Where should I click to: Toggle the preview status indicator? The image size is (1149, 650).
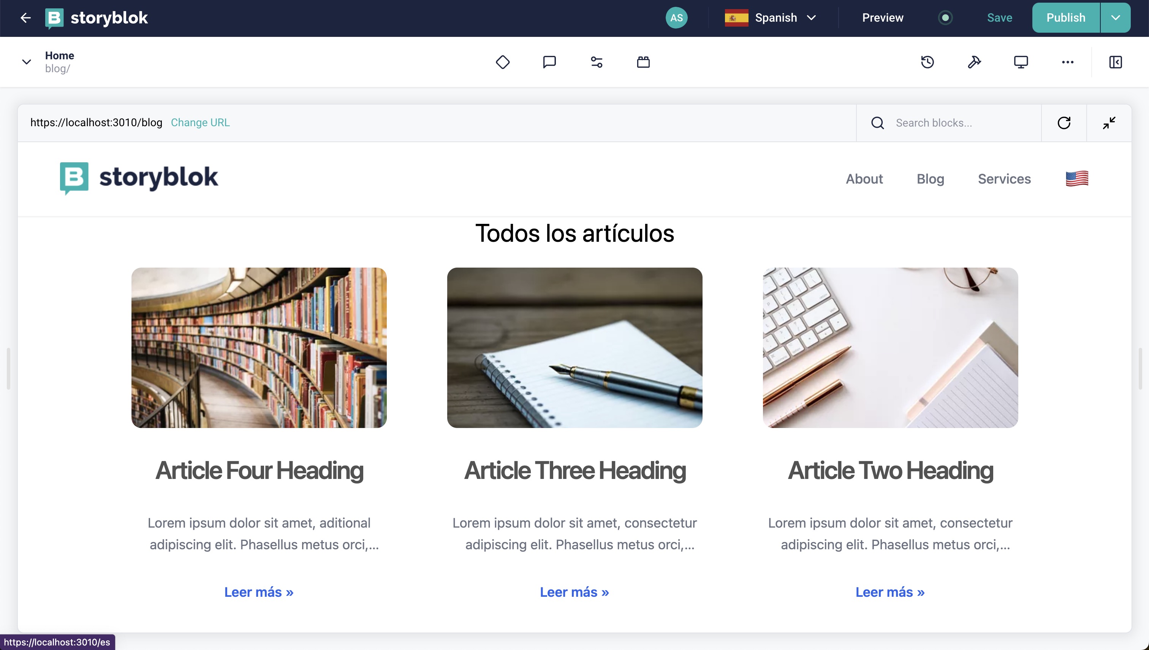coord(945,18)
